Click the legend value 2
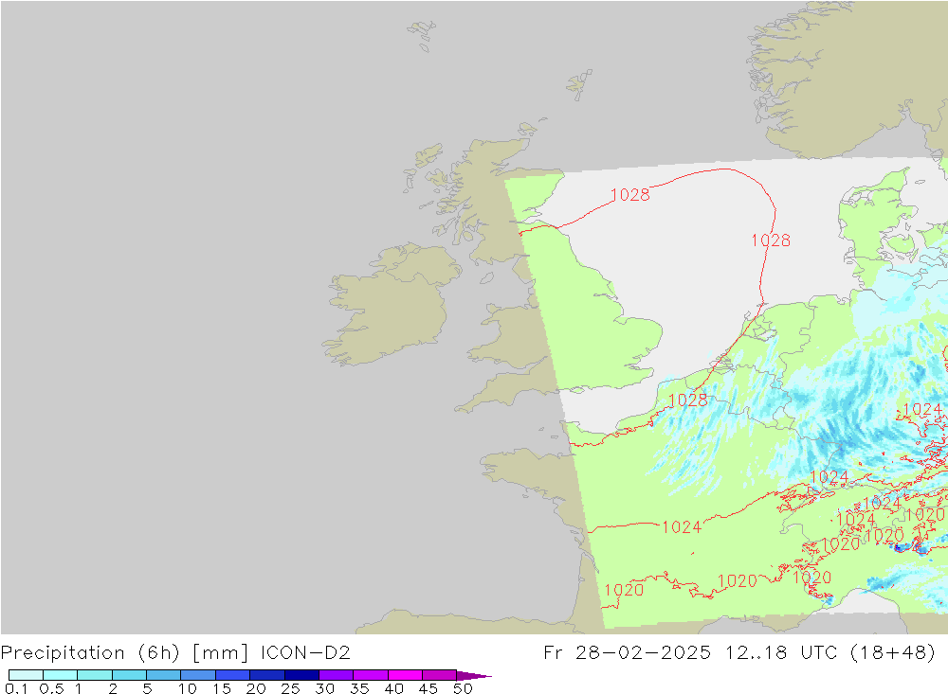This screenshot has height=694, width=948. (x=113, y=688)
